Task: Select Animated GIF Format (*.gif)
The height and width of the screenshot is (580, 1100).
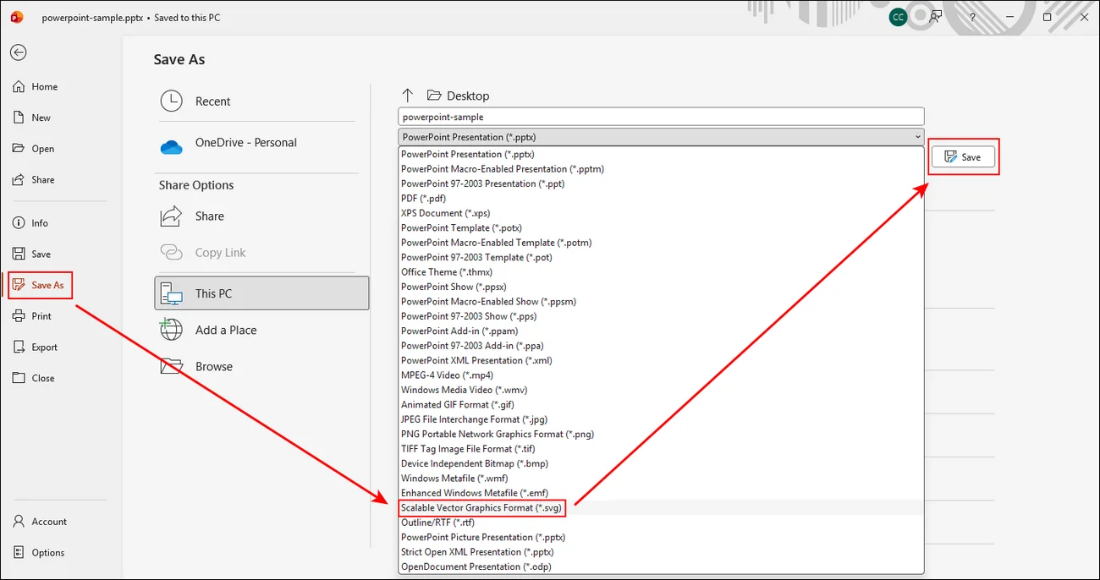Action: 661,404
